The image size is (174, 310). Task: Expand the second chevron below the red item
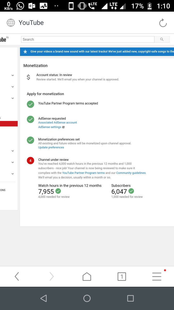(x=13, y=162)
